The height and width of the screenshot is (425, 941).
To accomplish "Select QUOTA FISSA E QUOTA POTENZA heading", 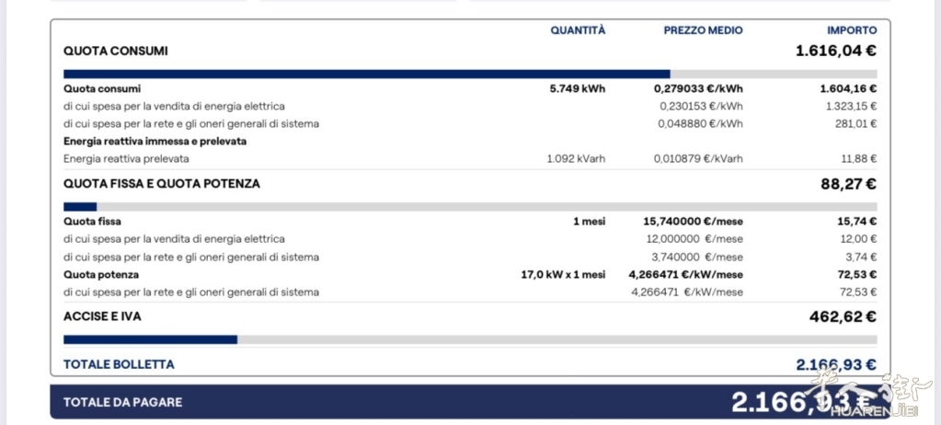I will (162, 184).
